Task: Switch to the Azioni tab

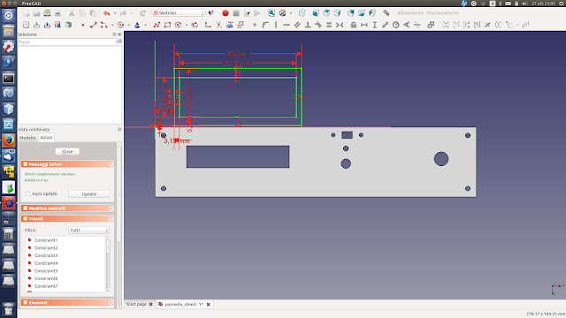Action: pyautogui.click(x=46, y=138)
